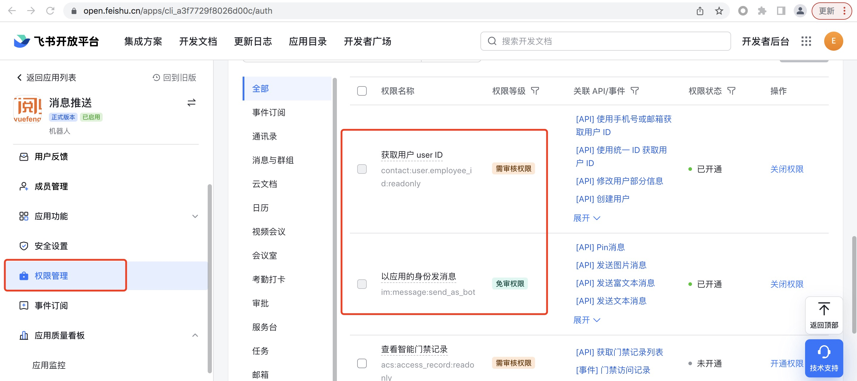Click 关闭权限 for 获取用户 user ID
This screenshot has height=381, width=857.
(x=787, y=169)
